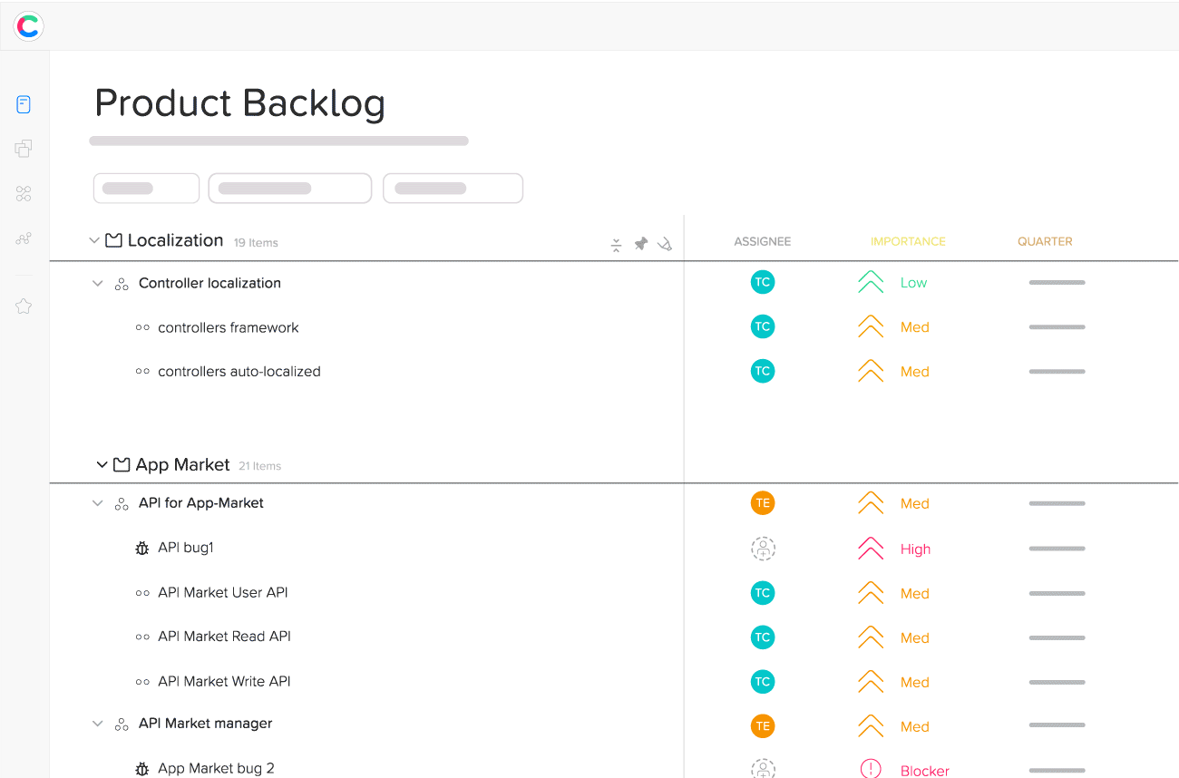This screenshot has height=778, width=1179.
Task: Collapse the App Market group
Action: point(102,465)
